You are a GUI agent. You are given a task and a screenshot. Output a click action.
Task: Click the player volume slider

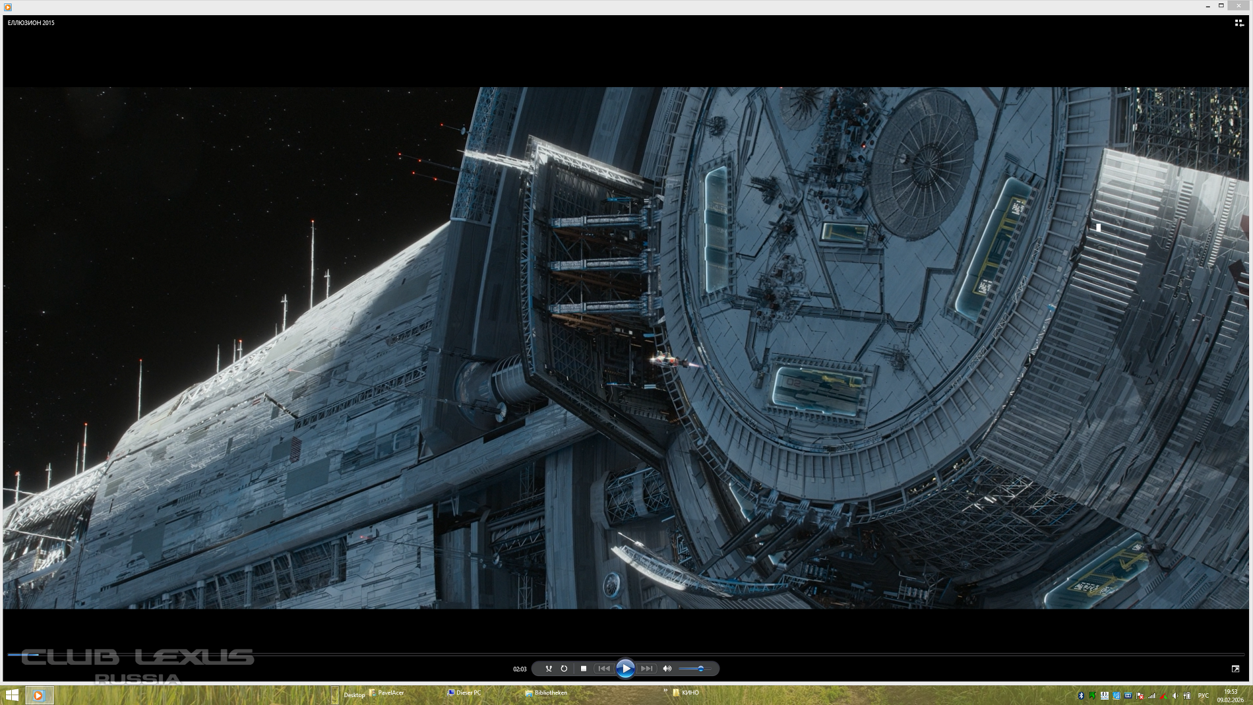(x=694, y=669)
